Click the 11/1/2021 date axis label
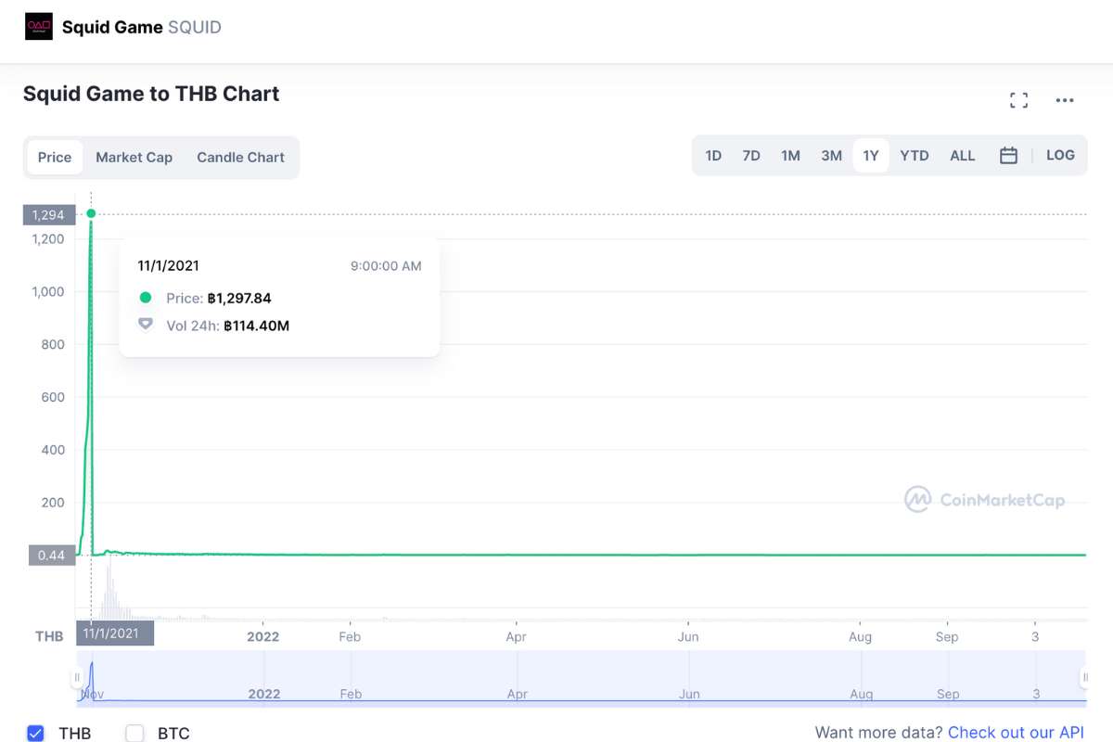The image size is (1113, 742). click(x=115, y=633)
